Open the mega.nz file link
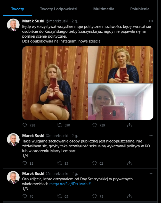The width and height of the screenshot is (161, 203). point(71,184)
